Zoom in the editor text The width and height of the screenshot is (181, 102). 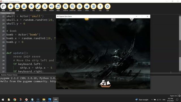click(x=65, y=7)
